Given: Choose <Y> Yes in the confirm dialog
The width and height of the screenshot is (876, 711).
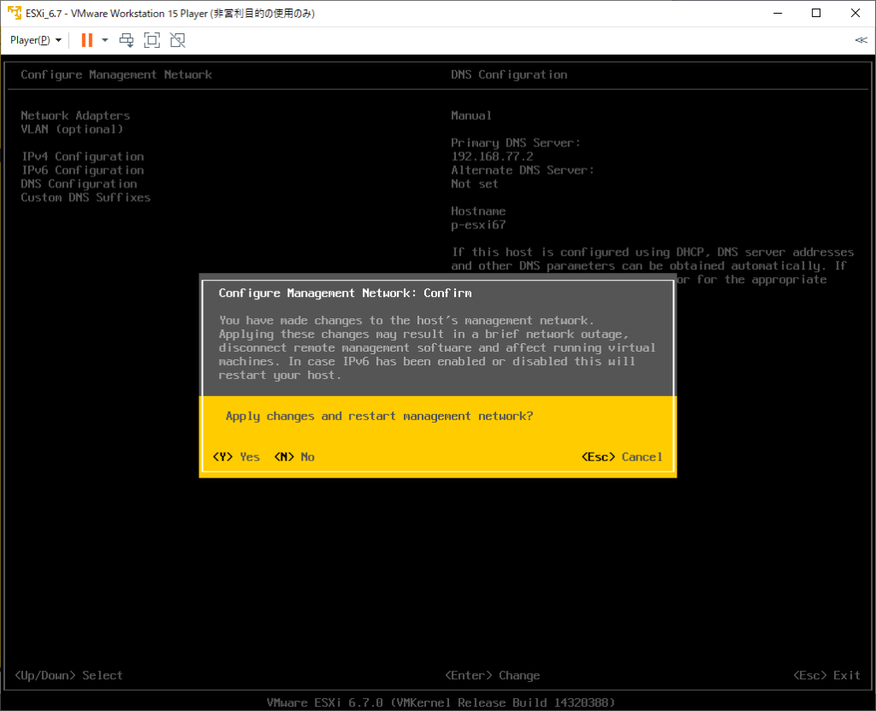Looking at the screenshot, I should (236, 457).
